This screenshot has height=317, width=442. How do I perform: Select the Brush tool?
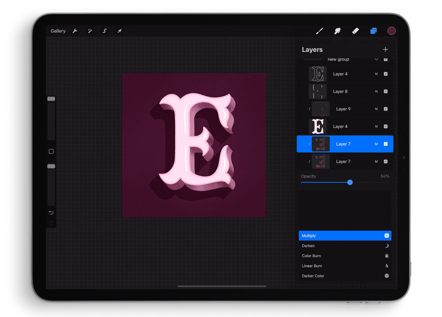[x=320, y=31]
